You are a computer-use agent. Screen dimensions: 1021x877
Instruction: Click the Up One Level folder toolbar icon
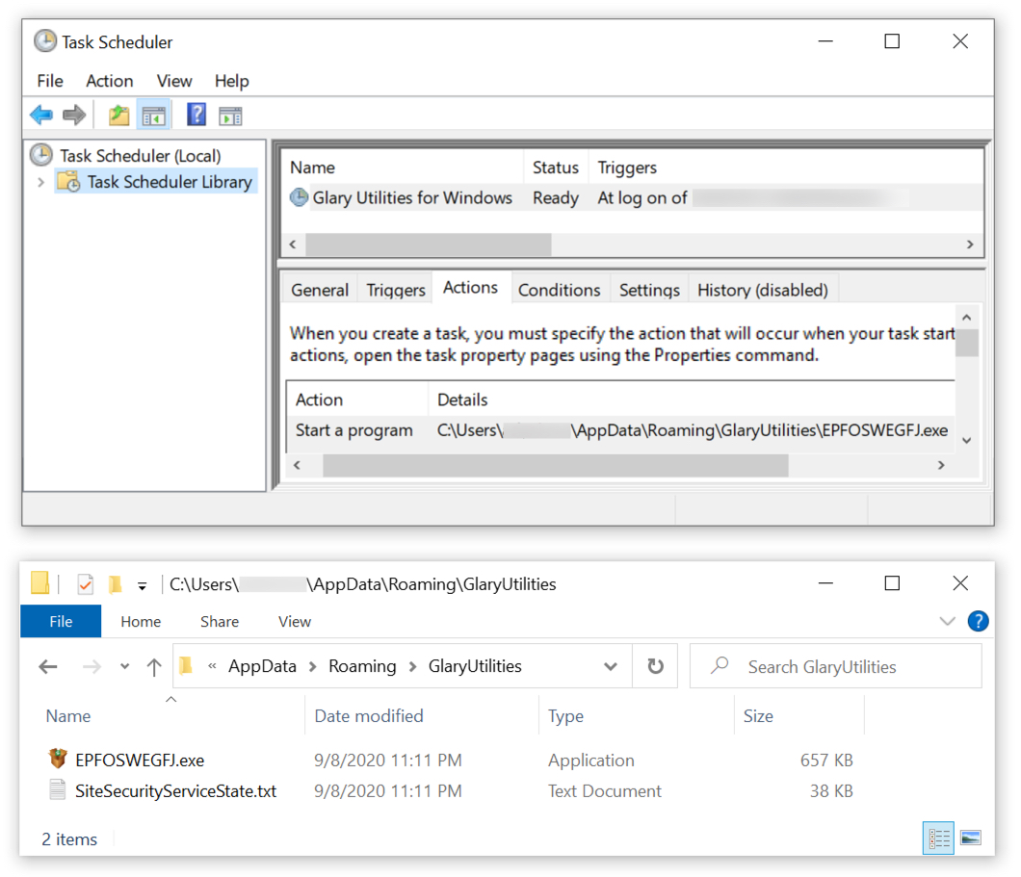point(118,116)
